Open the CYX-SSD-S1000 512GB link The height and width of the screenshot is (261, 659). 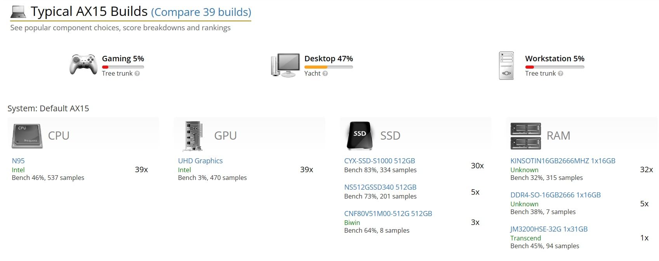[379, 161]
